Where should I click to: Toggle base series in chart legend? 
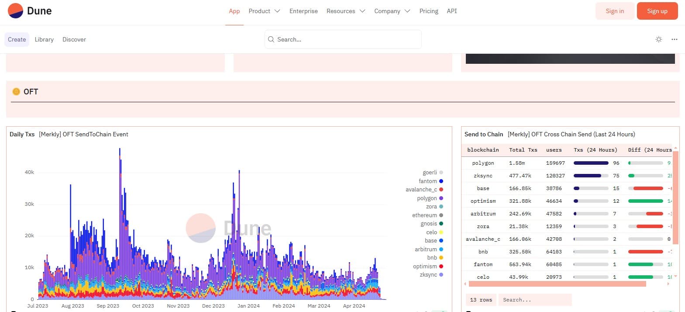coord(434,241)
